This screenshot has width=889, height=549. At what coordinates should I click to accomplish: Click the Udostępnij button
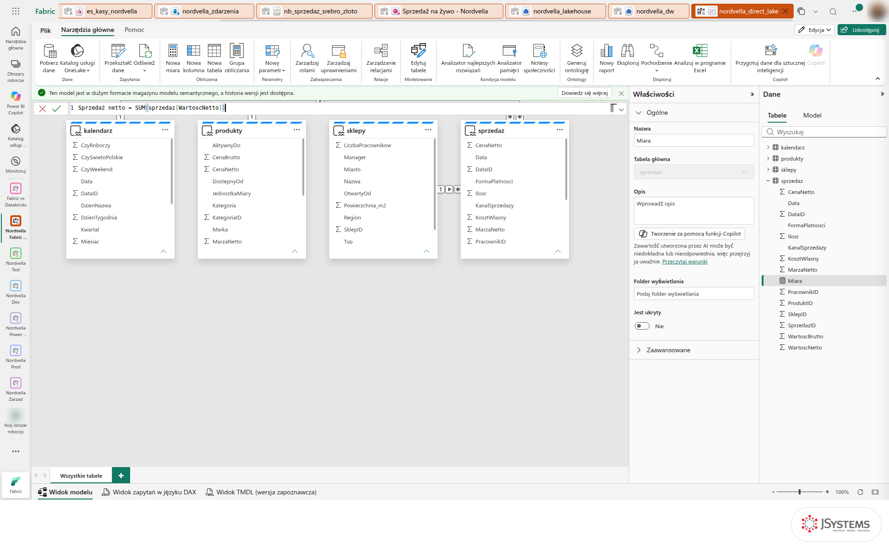click(861, 30)
